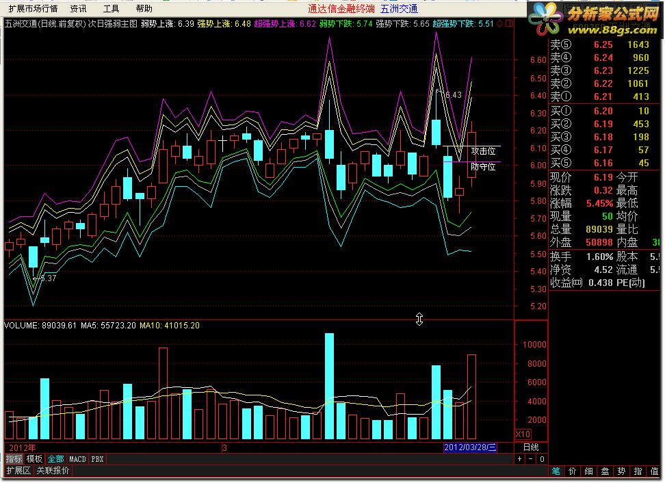Select the 指标 tab

pyautogui.click(x=14, y=459)
